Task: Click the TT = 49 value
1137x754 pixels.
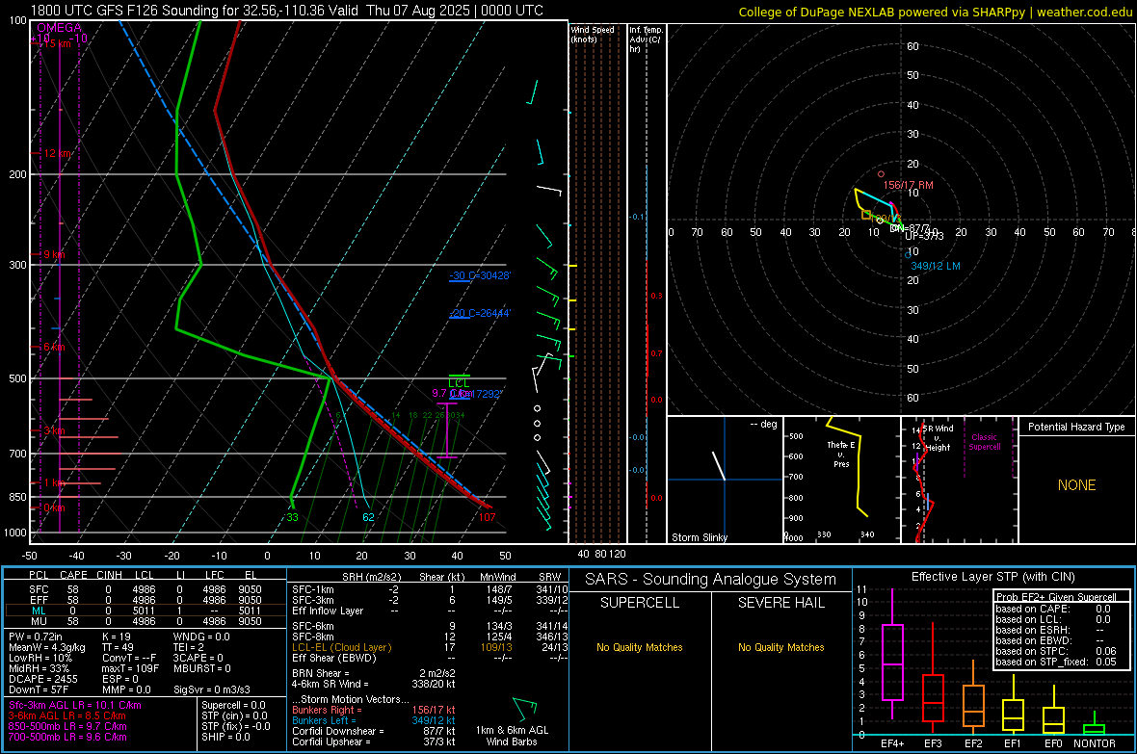Action: 118,647
